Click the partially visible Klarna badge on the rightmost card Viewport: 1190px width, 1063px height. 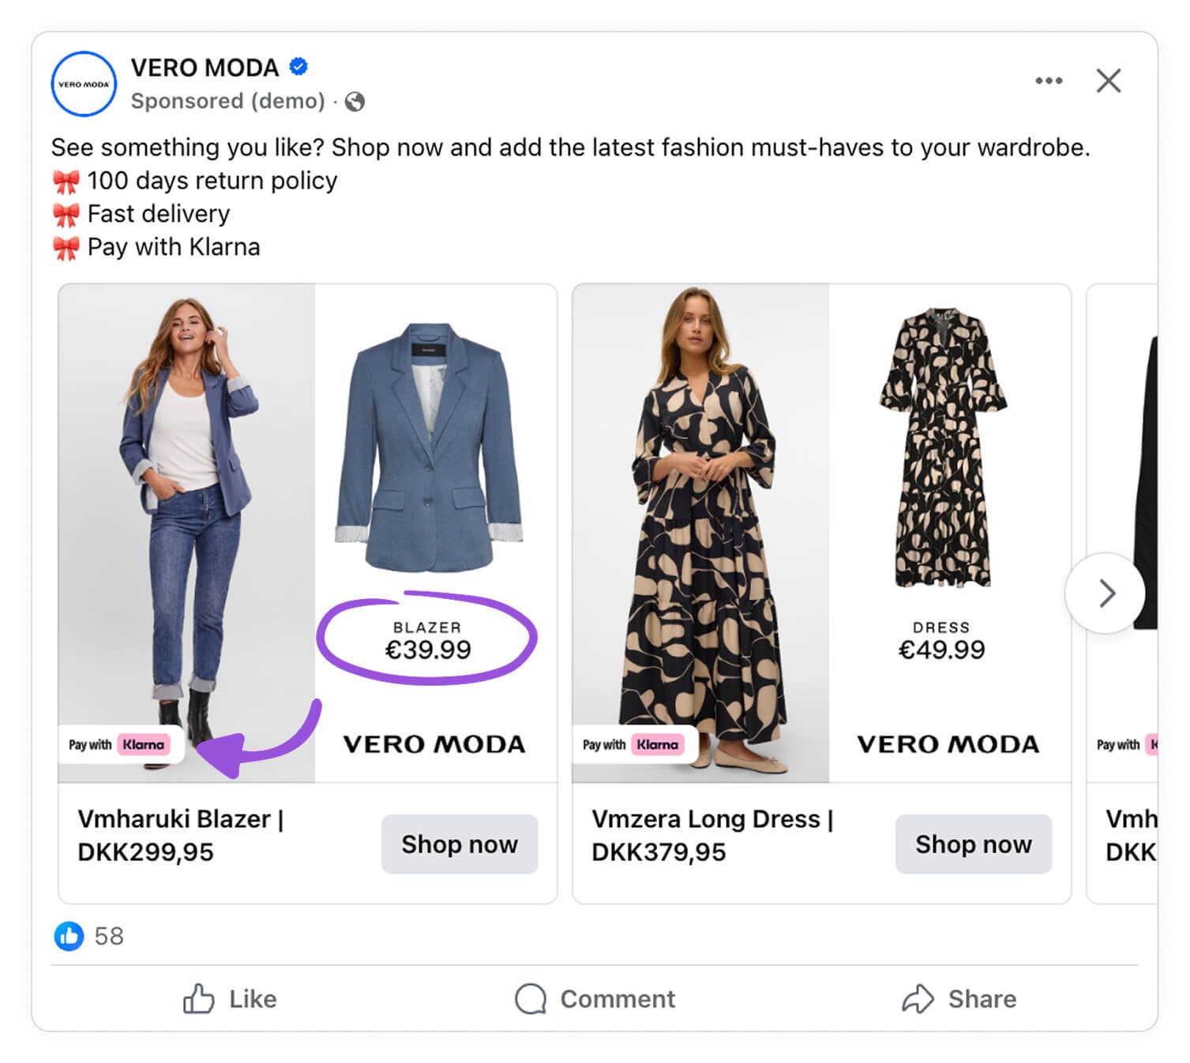(1129, 744)
